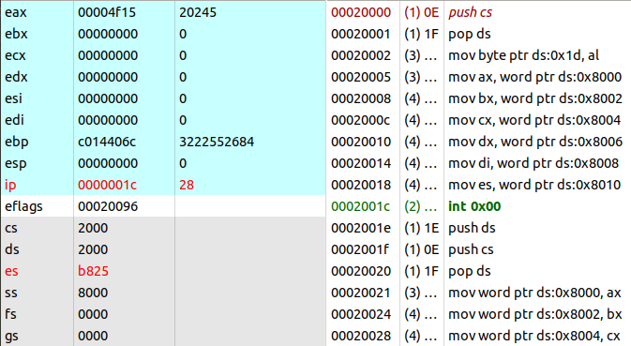Click the red ip register label
The image size is (631, 346).
(x=10, y=185)
